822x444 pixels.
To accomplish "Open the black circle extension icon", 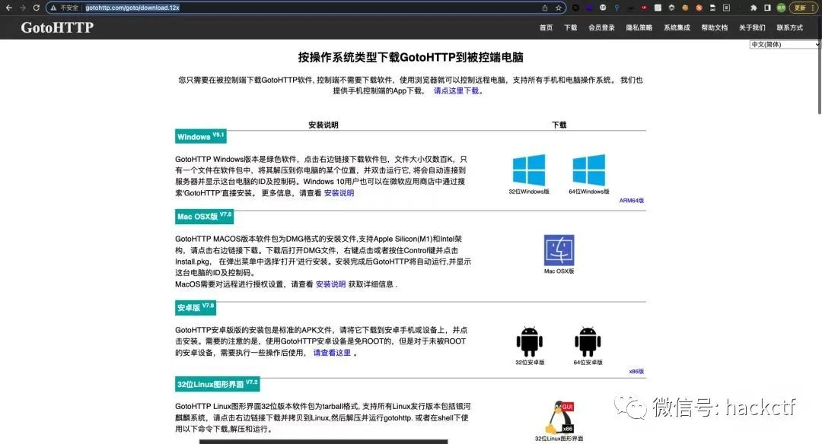I will click(x=575, y=8).
